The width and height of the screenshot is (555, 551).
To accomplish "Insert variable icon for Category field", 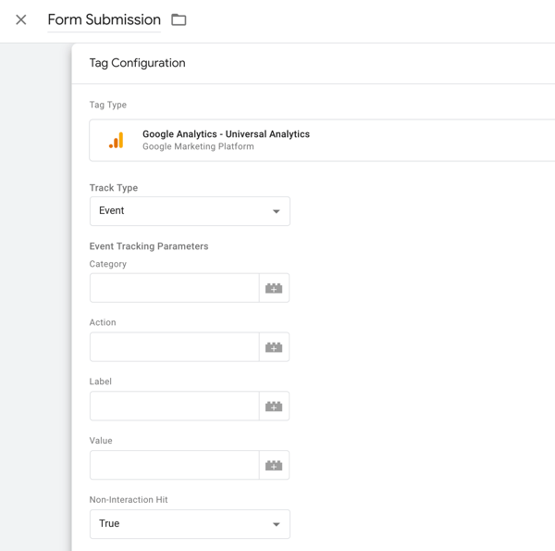I will 274,288.
